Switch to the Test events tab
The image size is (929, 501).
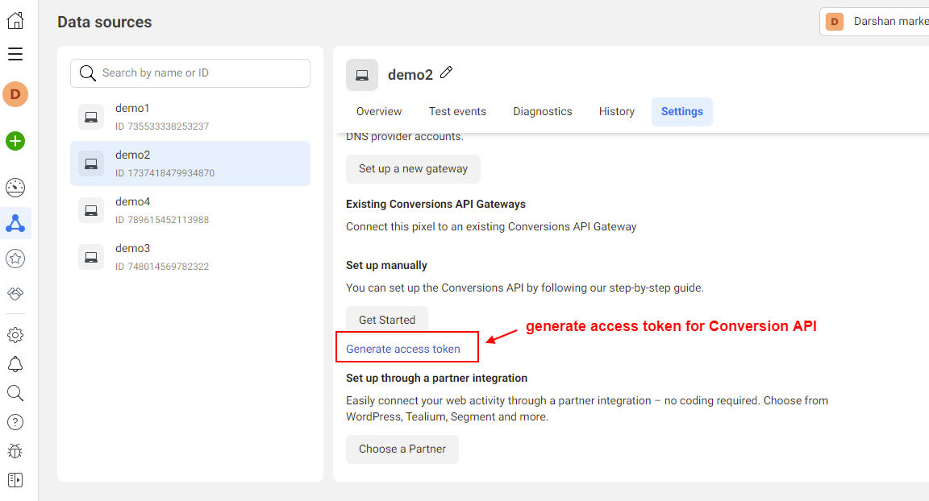click(457, 111)
